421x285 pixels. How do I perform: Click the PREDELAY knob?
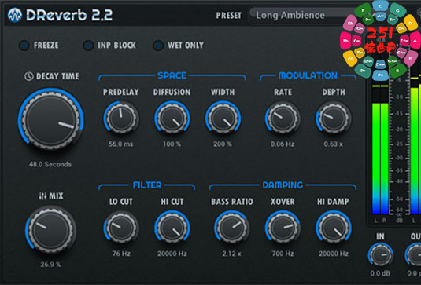pyautogui.click(x=121, y=118)
